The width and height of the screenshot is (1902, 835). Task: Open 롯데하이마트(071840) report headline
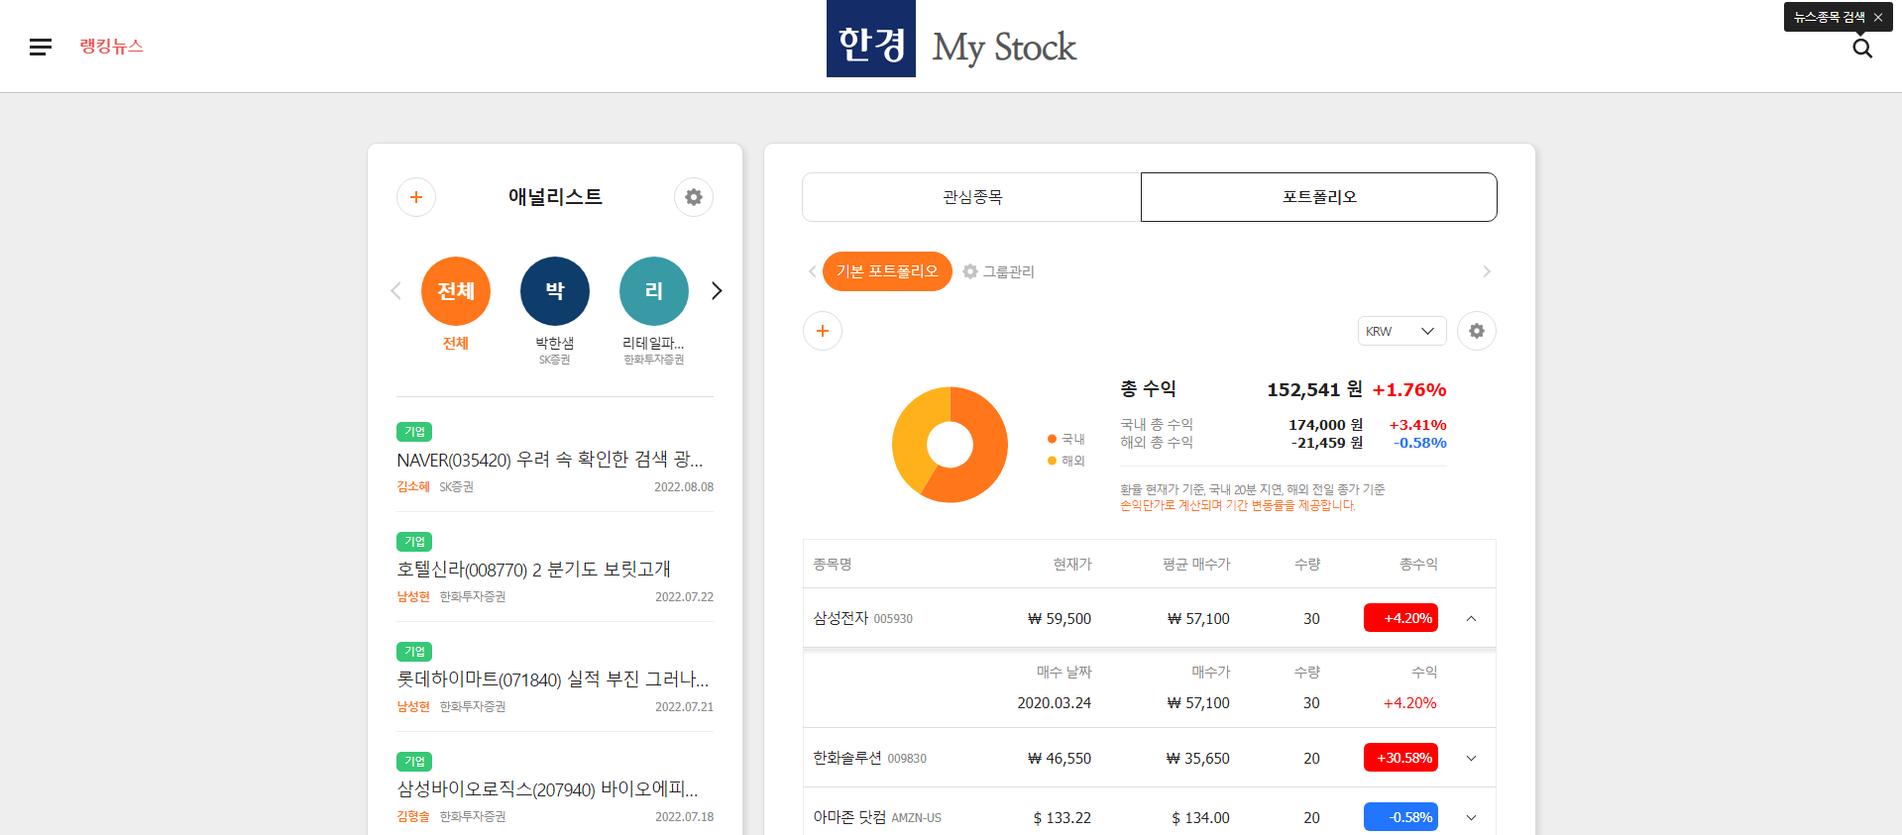553,679
